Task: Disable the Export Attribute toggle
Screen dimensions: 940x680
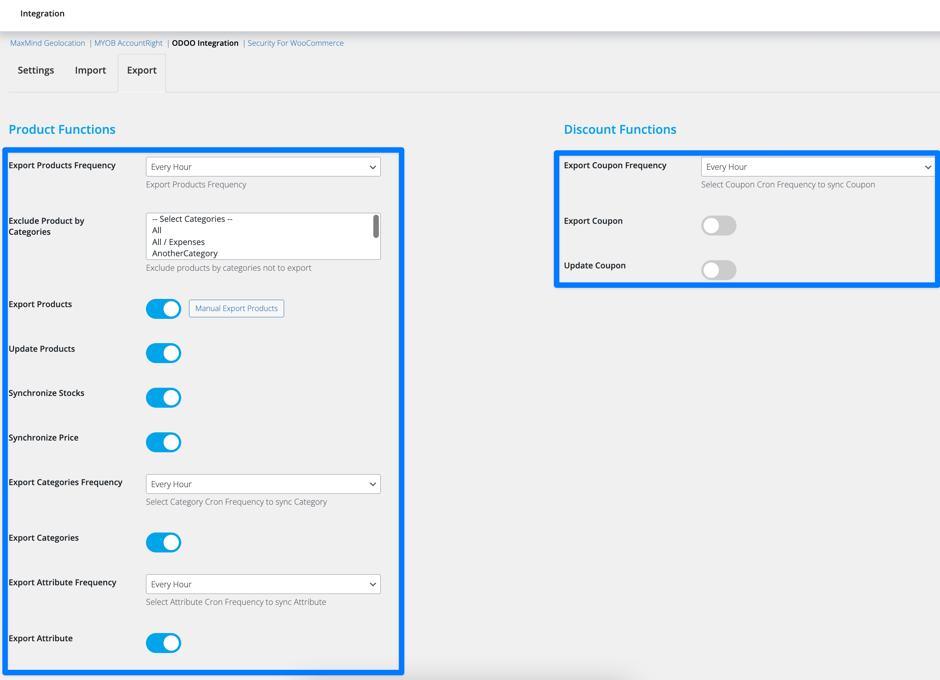Action: tap(163, 643)
